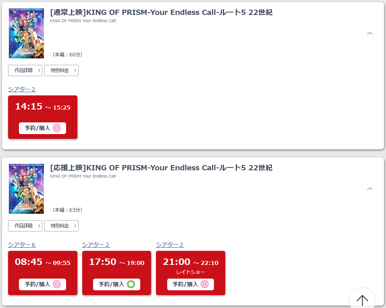Click green availability icon on 17:50 showing

[131, 284]
